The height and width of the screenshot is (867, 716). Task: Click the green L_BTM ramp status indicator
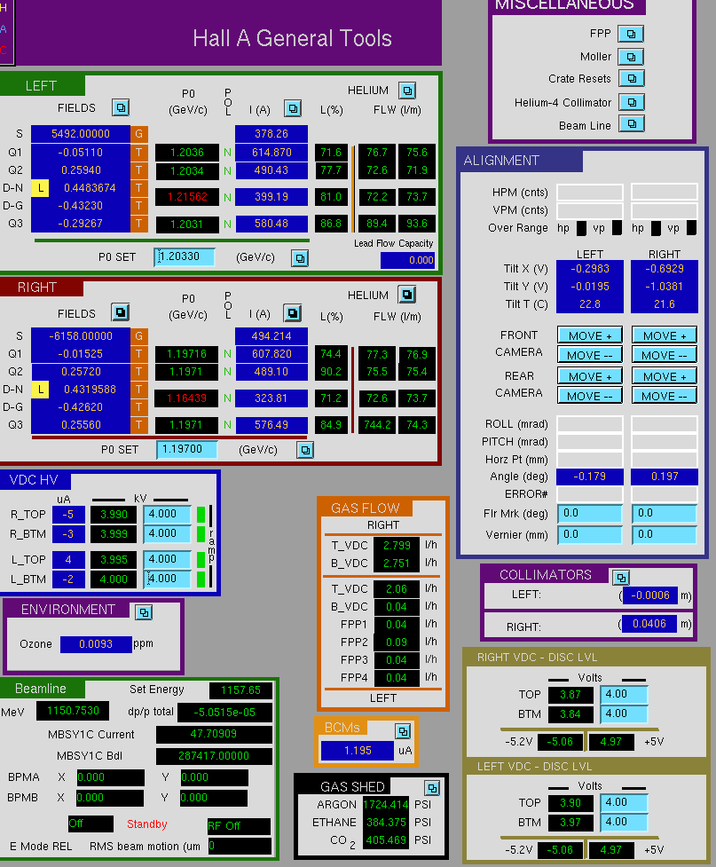201,579
